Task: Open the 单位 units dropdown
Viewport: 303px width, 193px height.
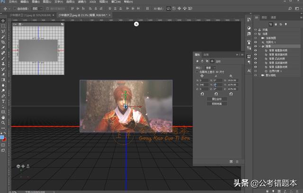Action: 210,68
